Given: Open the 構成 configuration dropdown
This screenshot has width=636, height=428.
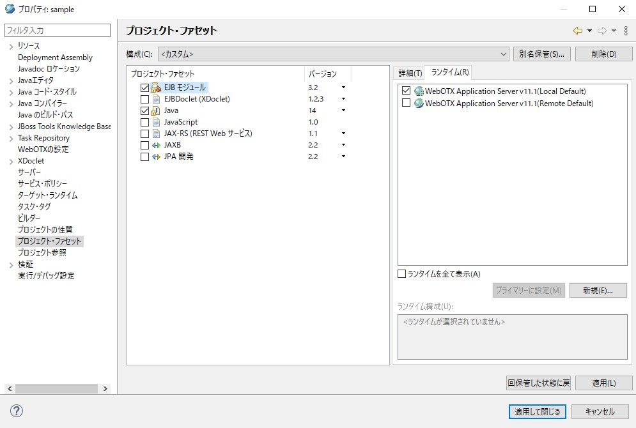Looking at the screenshot, I should pos(503,54).
